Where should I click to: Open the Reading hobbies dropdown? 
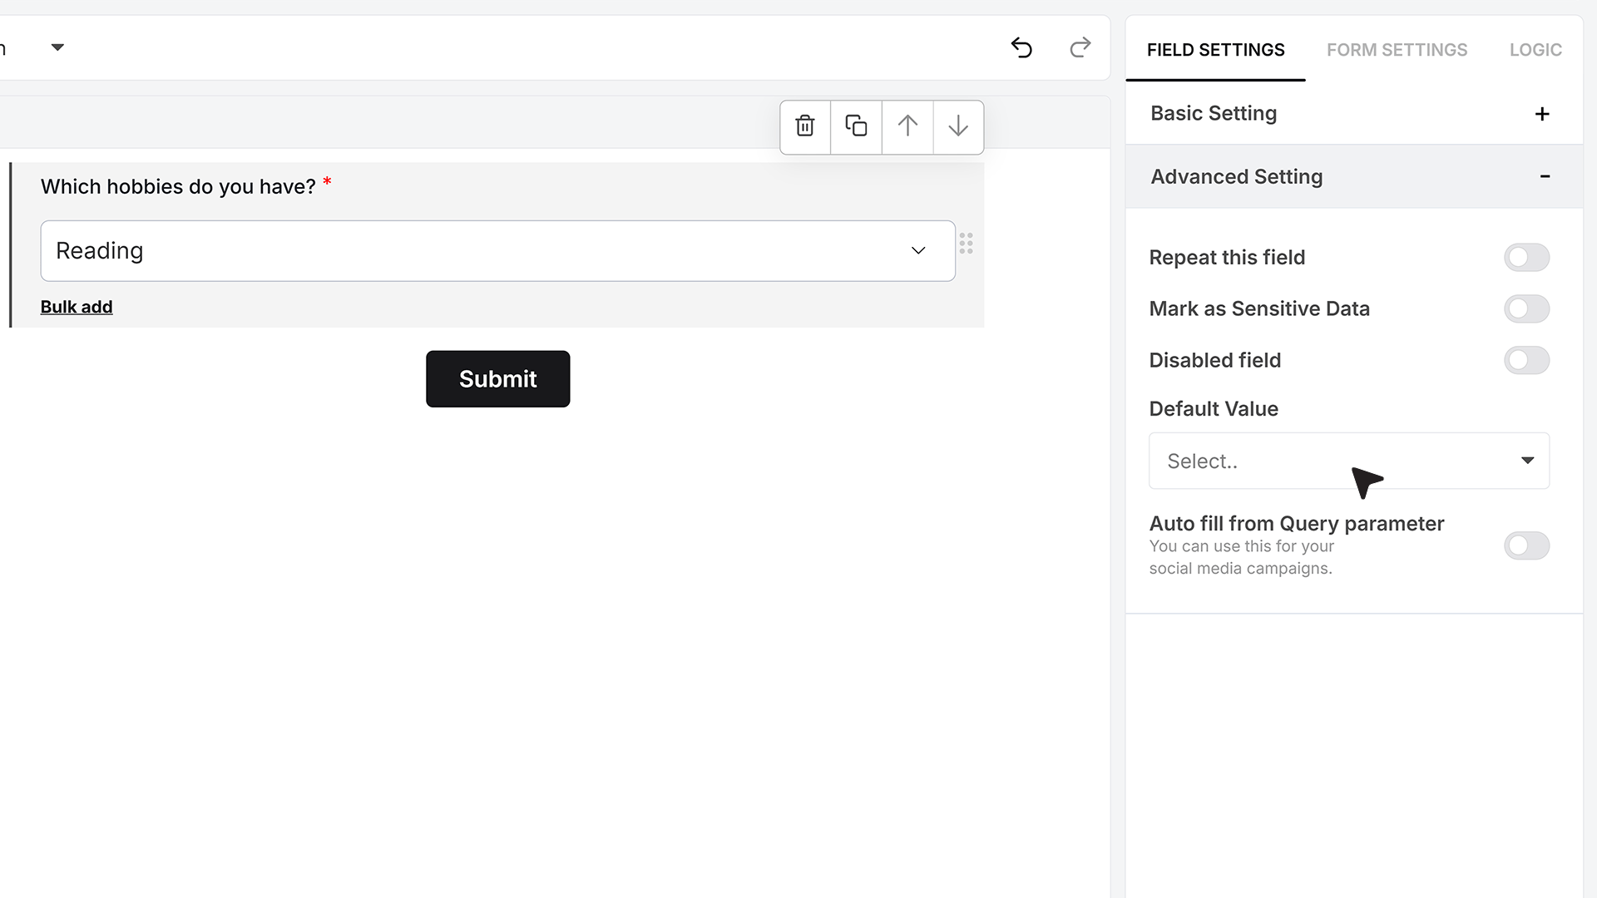(x=497, y=251)
